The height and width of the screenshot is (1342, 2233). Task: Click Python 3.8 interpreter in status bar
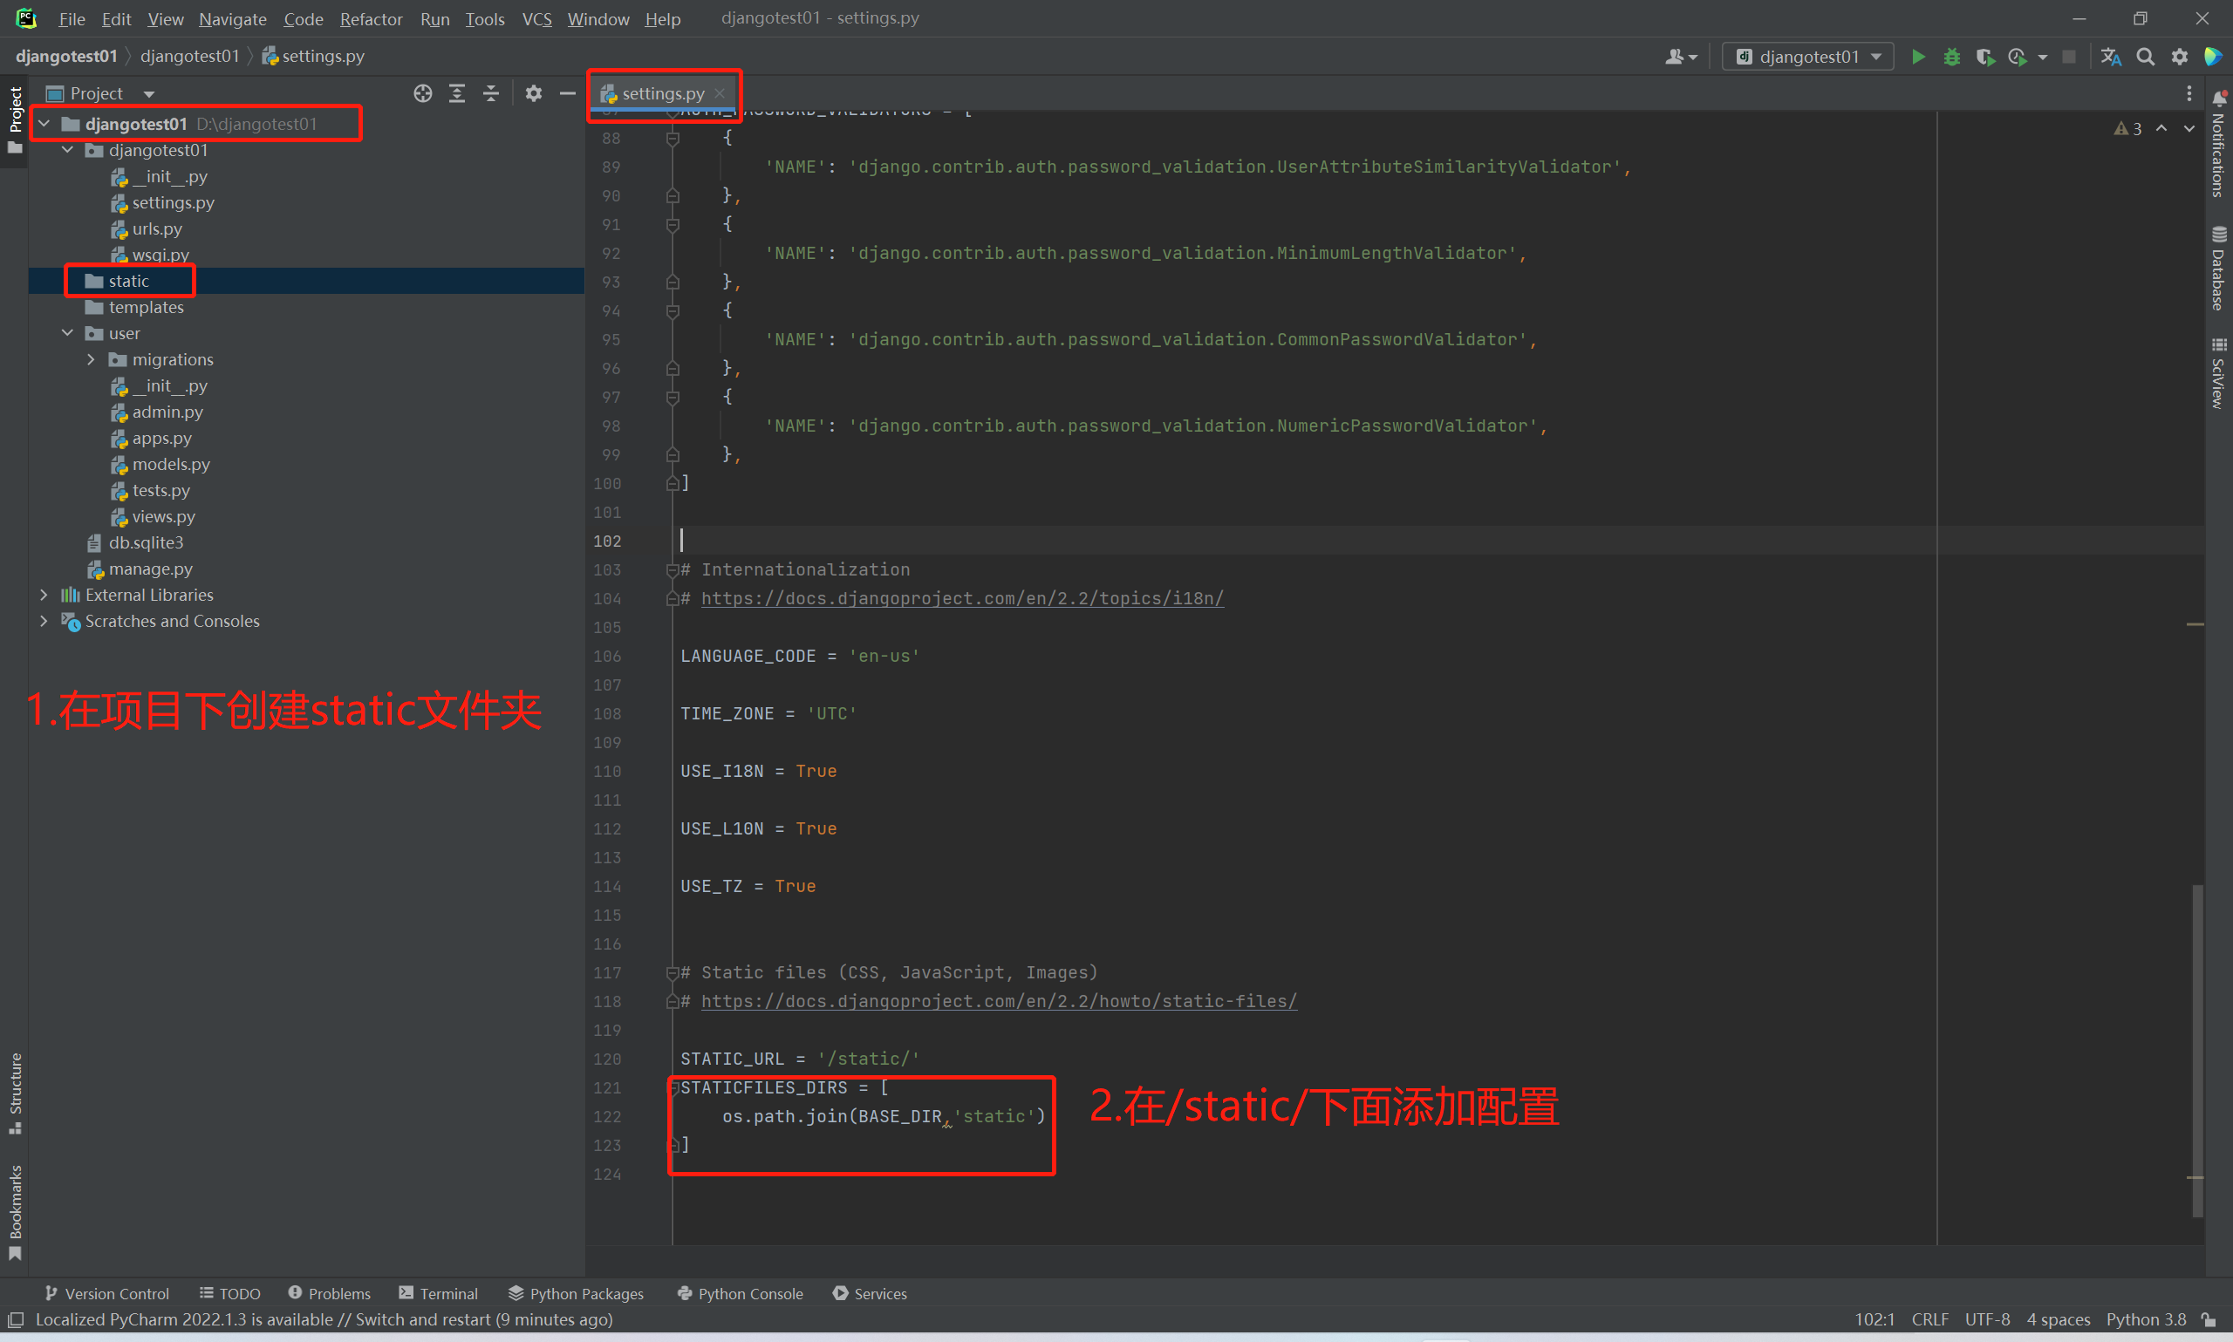[x=2146, y=1319]
